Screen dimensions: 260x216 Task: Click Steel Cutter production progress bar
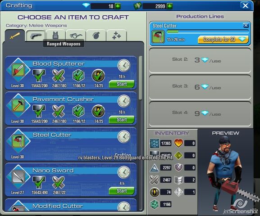click(x=208, y=31)
